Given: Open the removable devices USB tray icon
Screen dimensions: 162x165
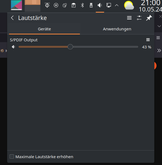Looking at the screenshot, I should (x=91, y=5).
